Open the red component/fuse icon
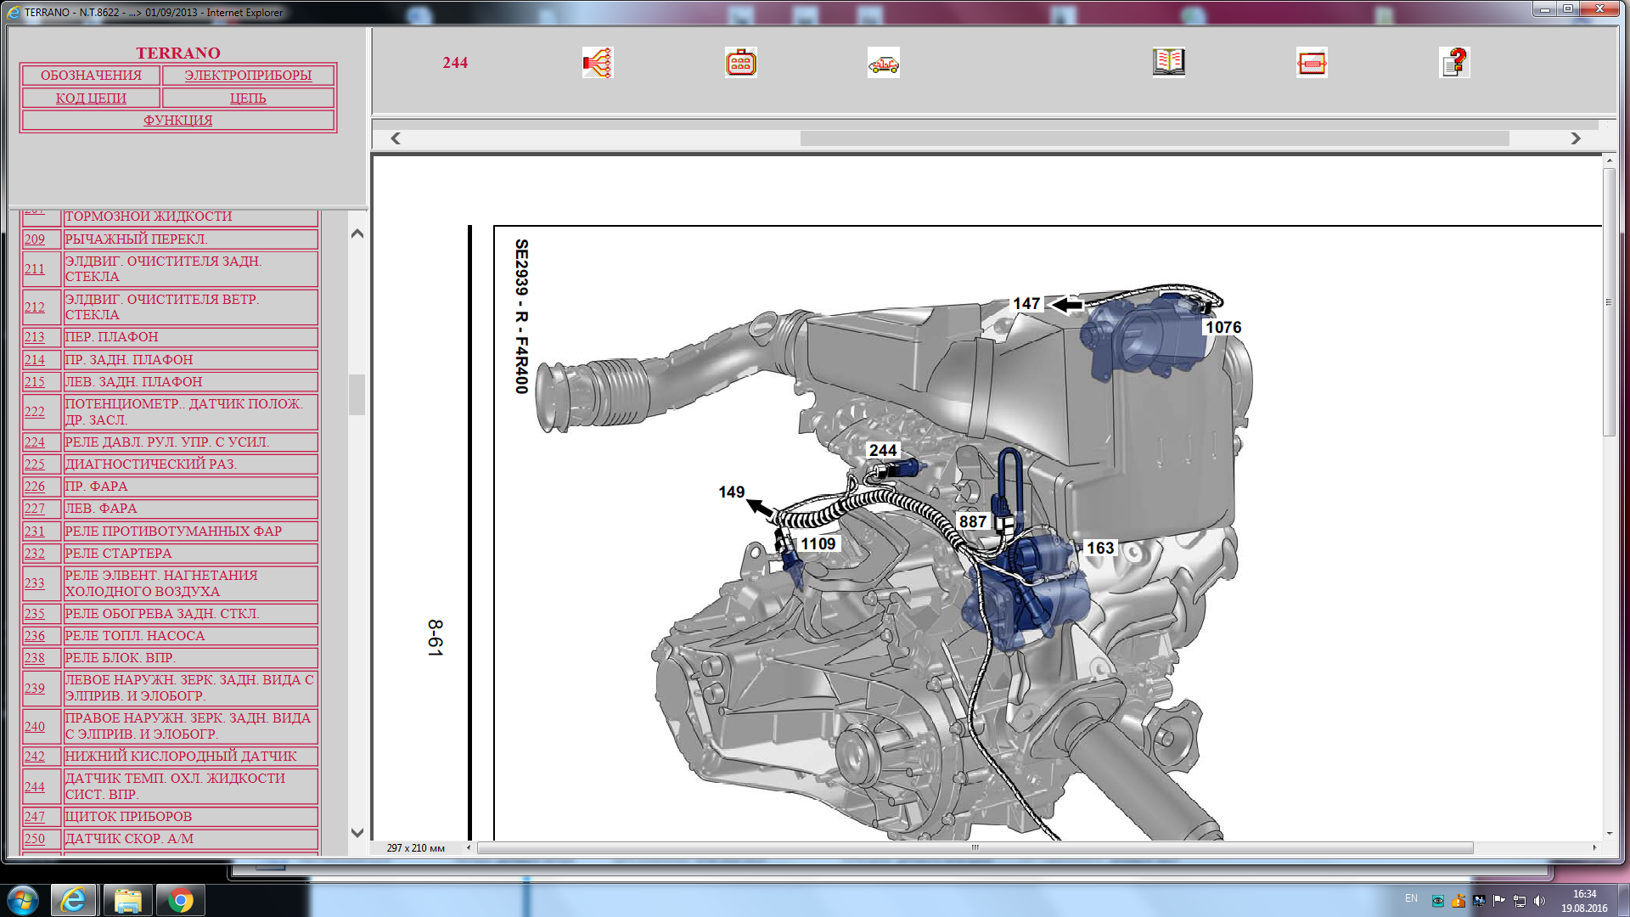This screenshot has height=917, width=1630. click(1312, 63)
